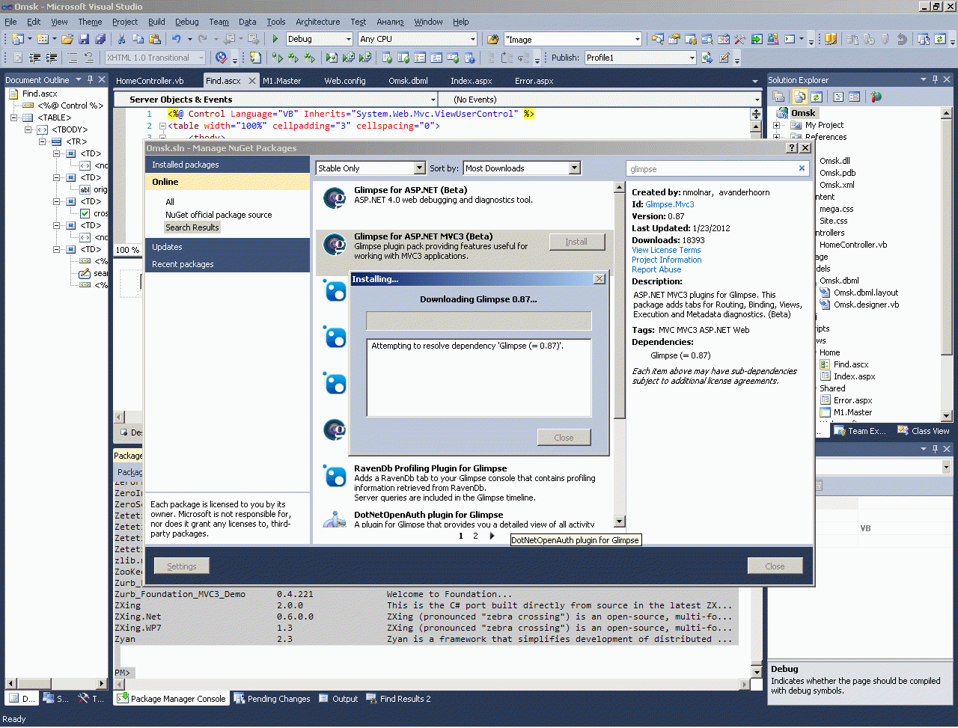The image size is (958, 728).
Task: Switch to the Pending Changes tab
Action: [x=272, y=699]
